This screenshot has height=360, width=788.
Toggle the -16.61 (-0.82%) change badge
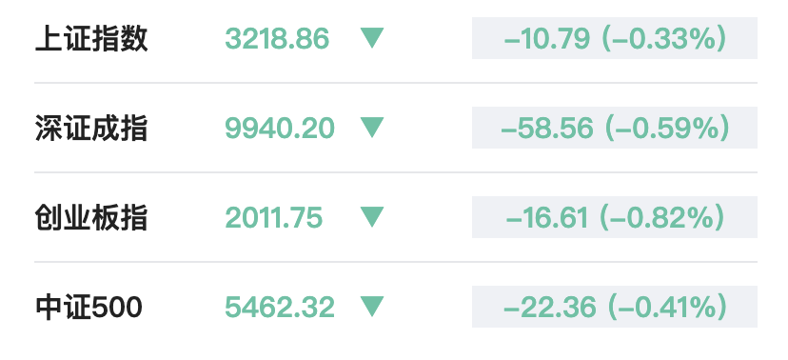point(614,217)
